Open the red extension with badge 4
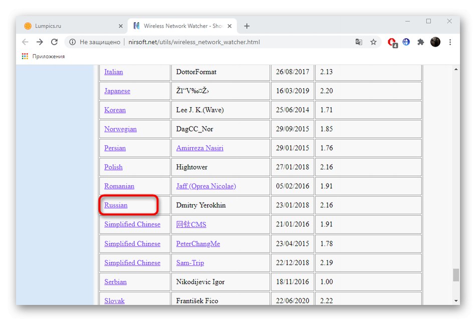Viewport: 476px width, 321px height. pyautogui.click(x=391, y=42)
